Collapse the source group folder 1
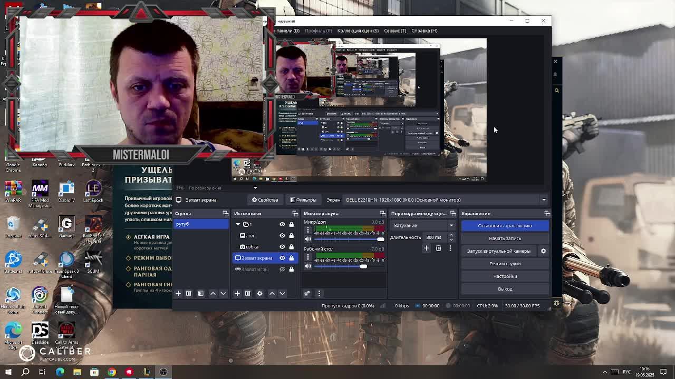675x379 pixels. (x=238, y=224)
